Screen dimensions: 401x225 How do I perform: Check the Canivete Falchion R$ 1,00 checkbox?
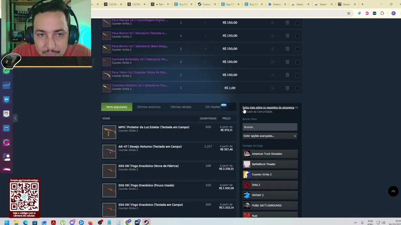pos(297,88)
